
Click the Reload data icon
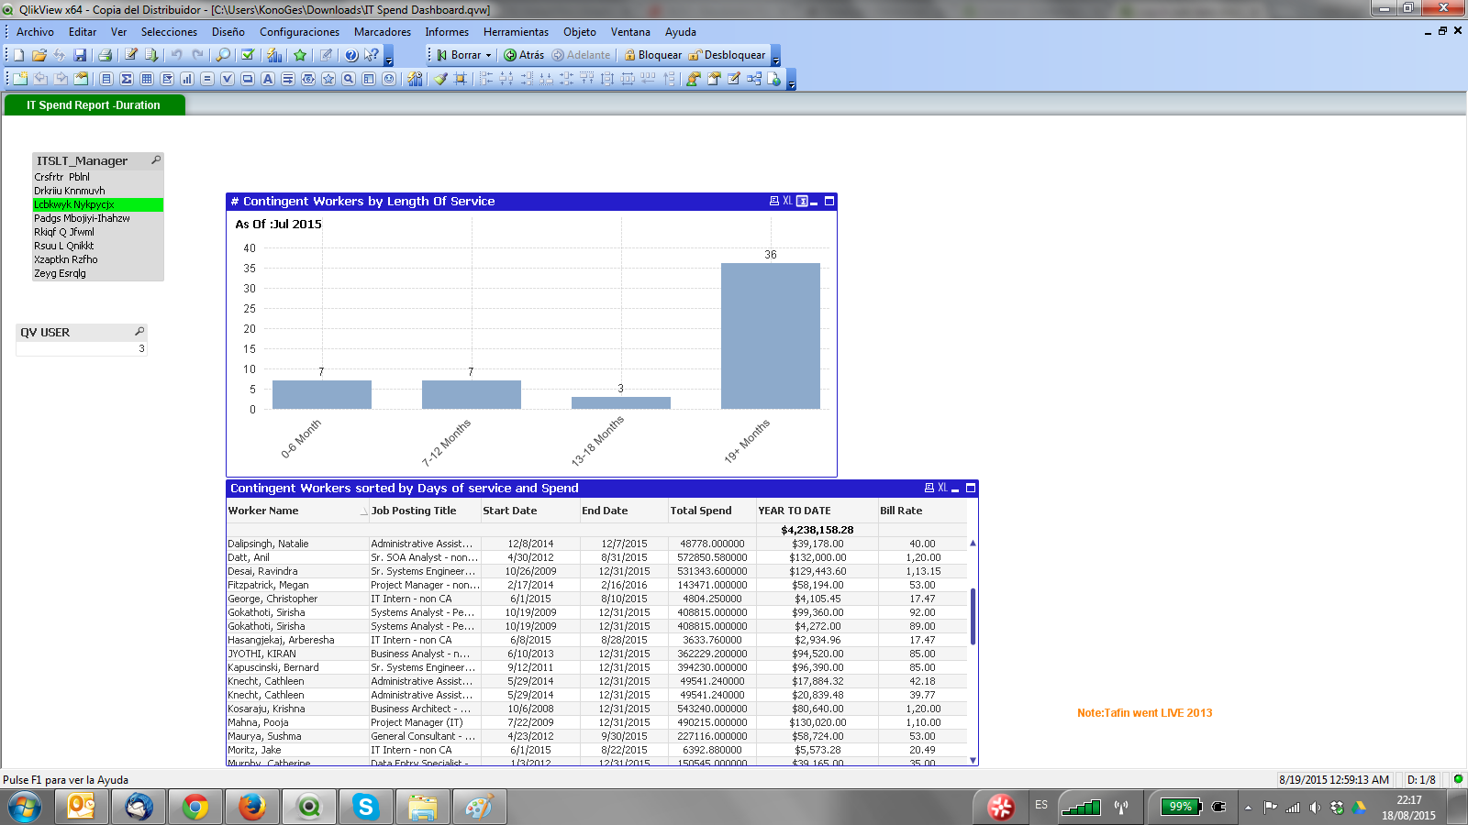coord(151,55)
